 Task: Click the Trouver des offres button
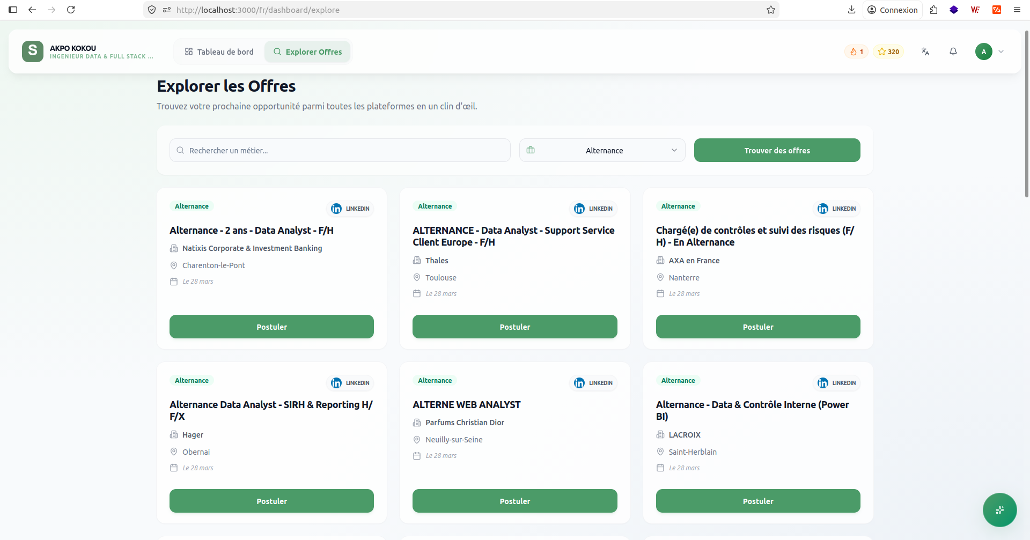click(x=777, y=150)
